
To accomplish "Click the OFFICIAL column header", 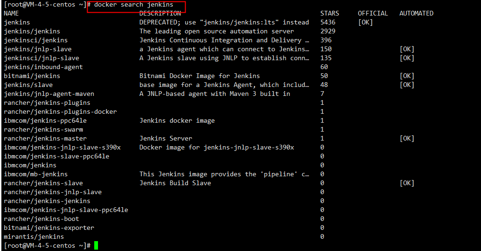I will coord(373,14).
